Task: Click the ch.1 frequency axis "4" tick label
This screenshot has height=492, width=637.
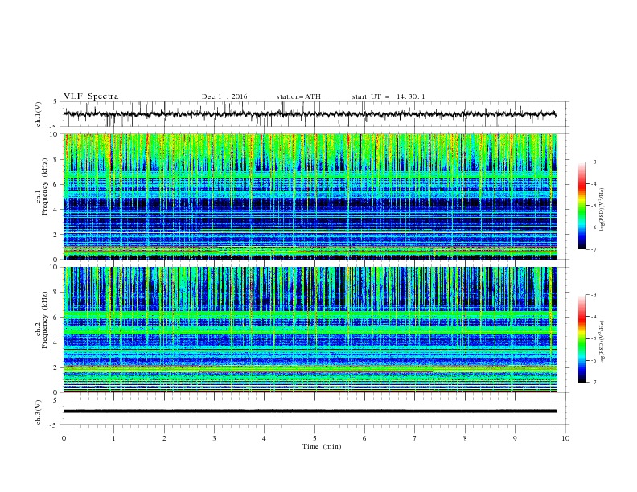Action: pos(57,209)
